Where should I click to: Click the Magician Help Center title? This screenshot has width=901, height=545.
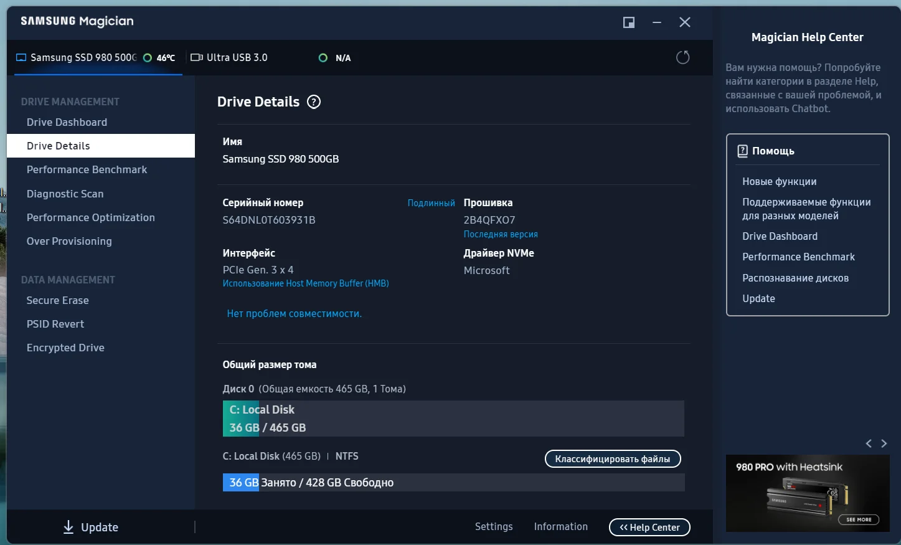(808, 37)
